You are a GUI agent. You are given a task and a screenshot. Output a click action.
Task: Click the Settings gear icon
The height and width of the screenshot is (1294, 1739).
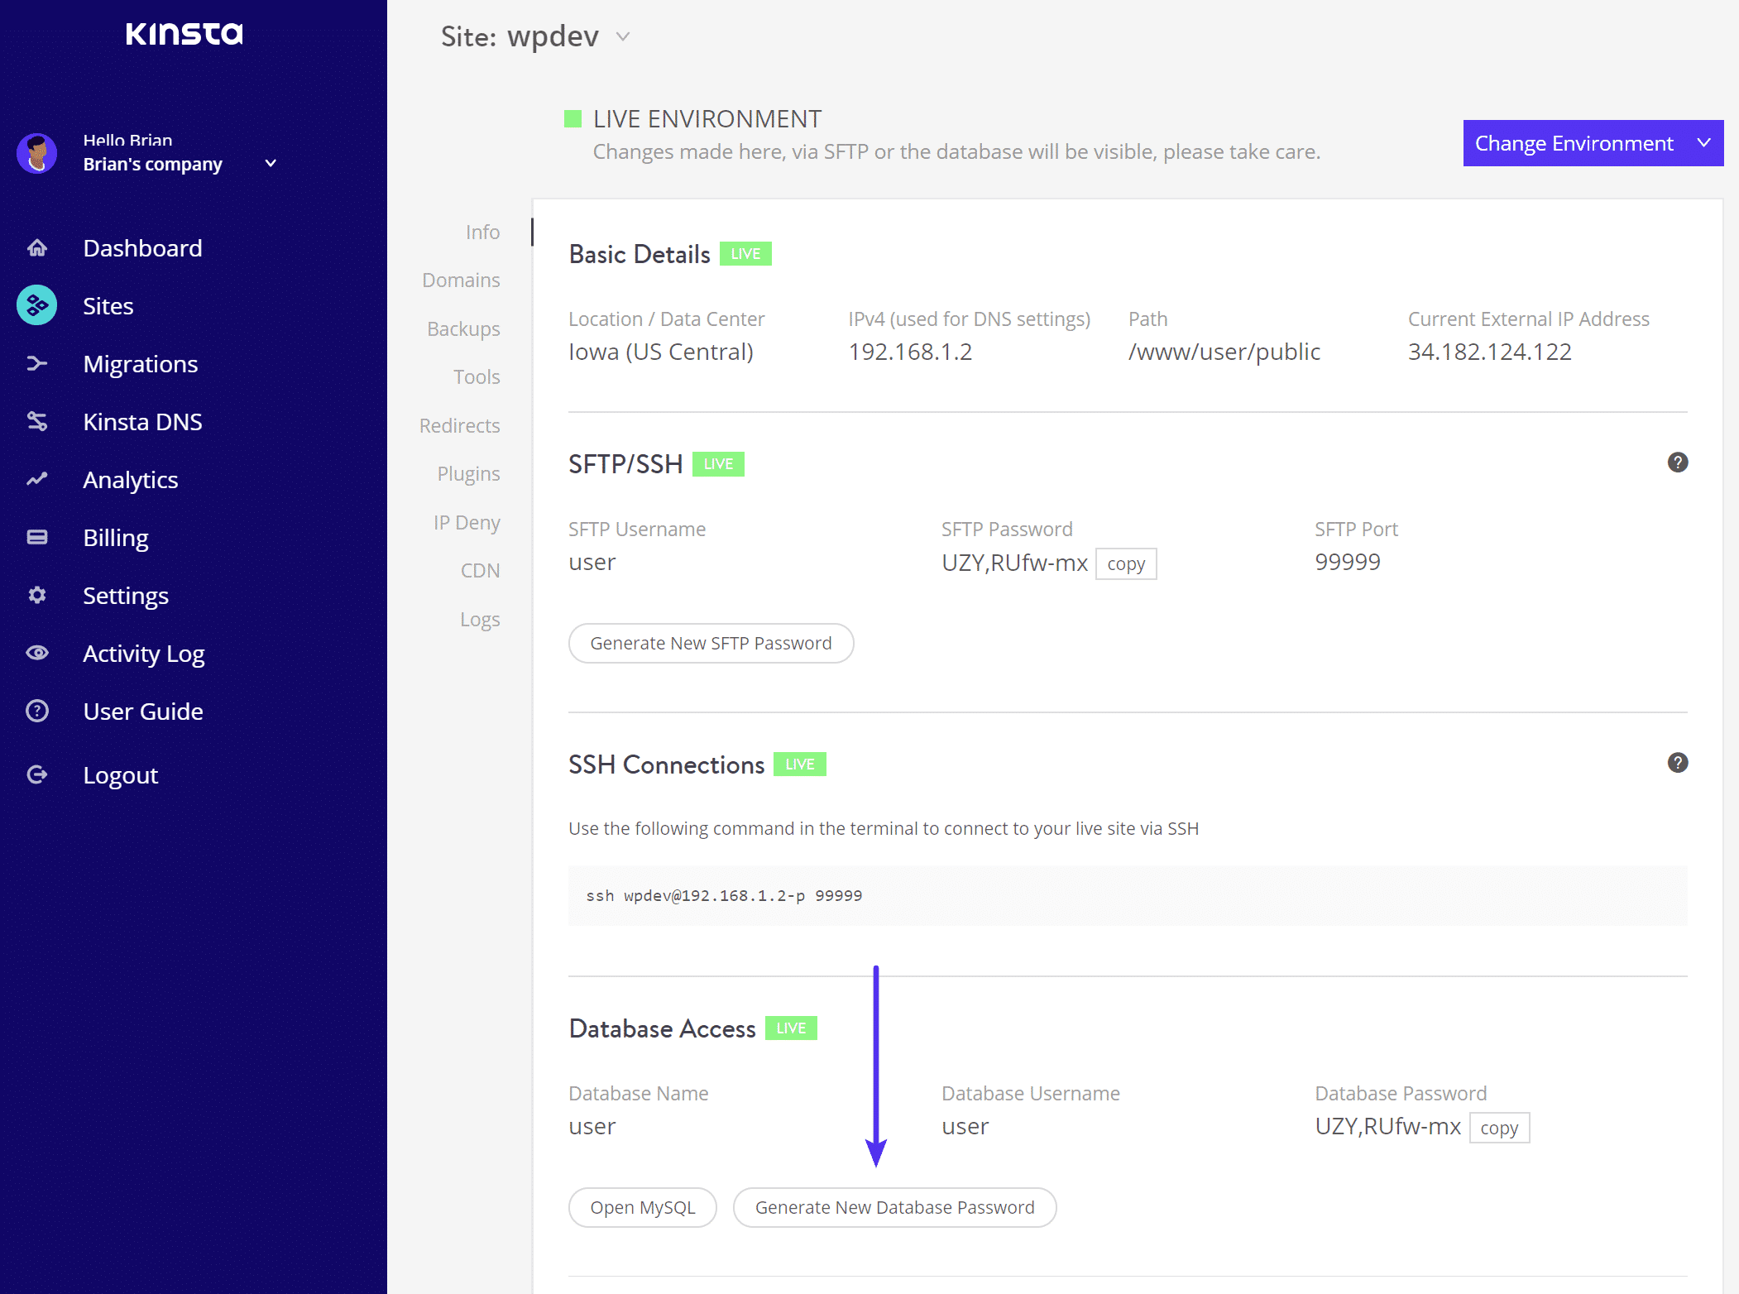(37, 595)
